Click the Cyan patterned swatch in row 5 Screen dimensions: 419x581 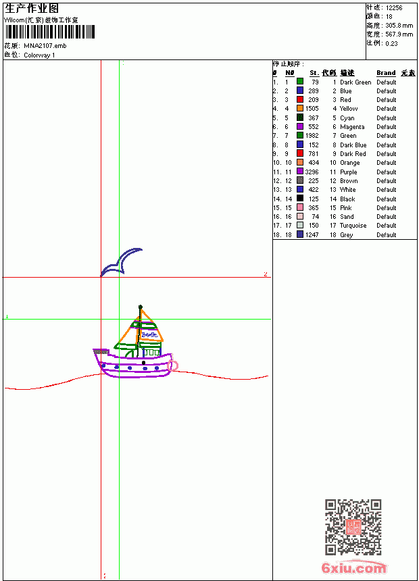[300, 118]
